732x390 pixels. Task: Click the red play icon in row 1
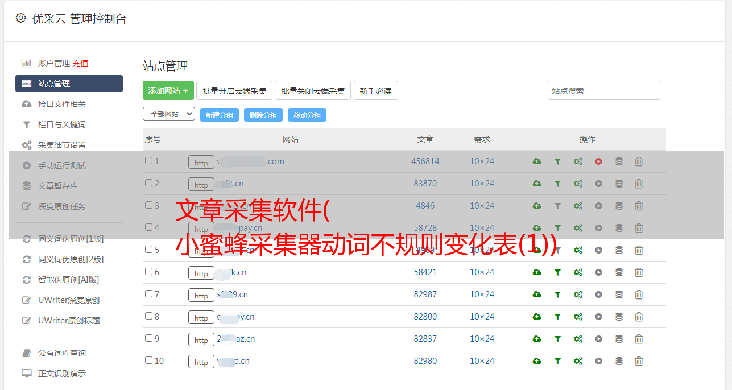[598, 161]
